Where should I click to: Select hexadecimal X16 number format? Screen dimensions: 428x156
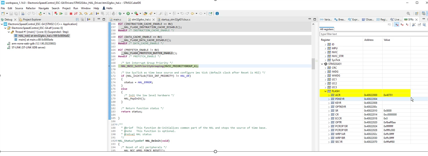397,25
